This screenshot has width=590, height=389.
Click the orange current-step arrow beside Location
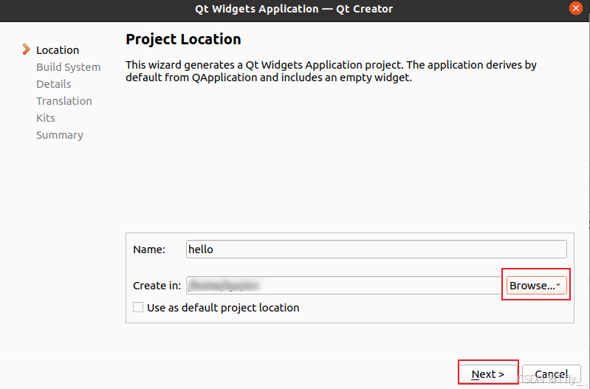click(26, 49)
